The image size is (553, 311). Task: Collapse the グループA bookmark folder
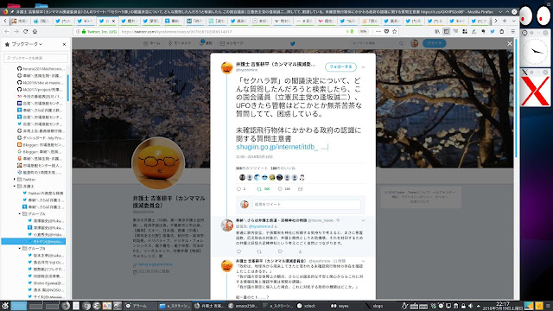(20, 213)
